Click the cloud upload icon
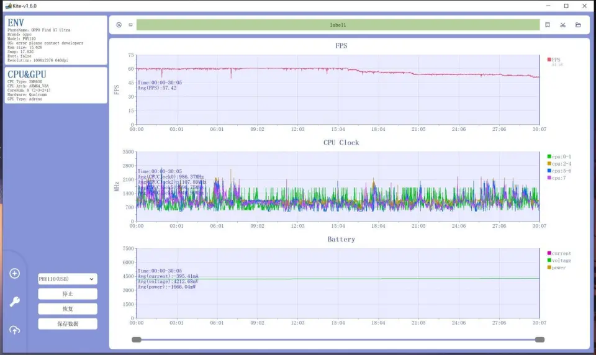 [14, 330]
